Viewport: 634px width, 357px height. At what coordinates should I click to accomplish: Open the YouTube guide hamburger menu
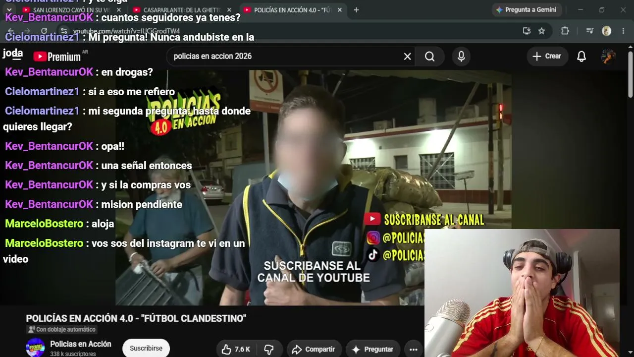point(17,57)
